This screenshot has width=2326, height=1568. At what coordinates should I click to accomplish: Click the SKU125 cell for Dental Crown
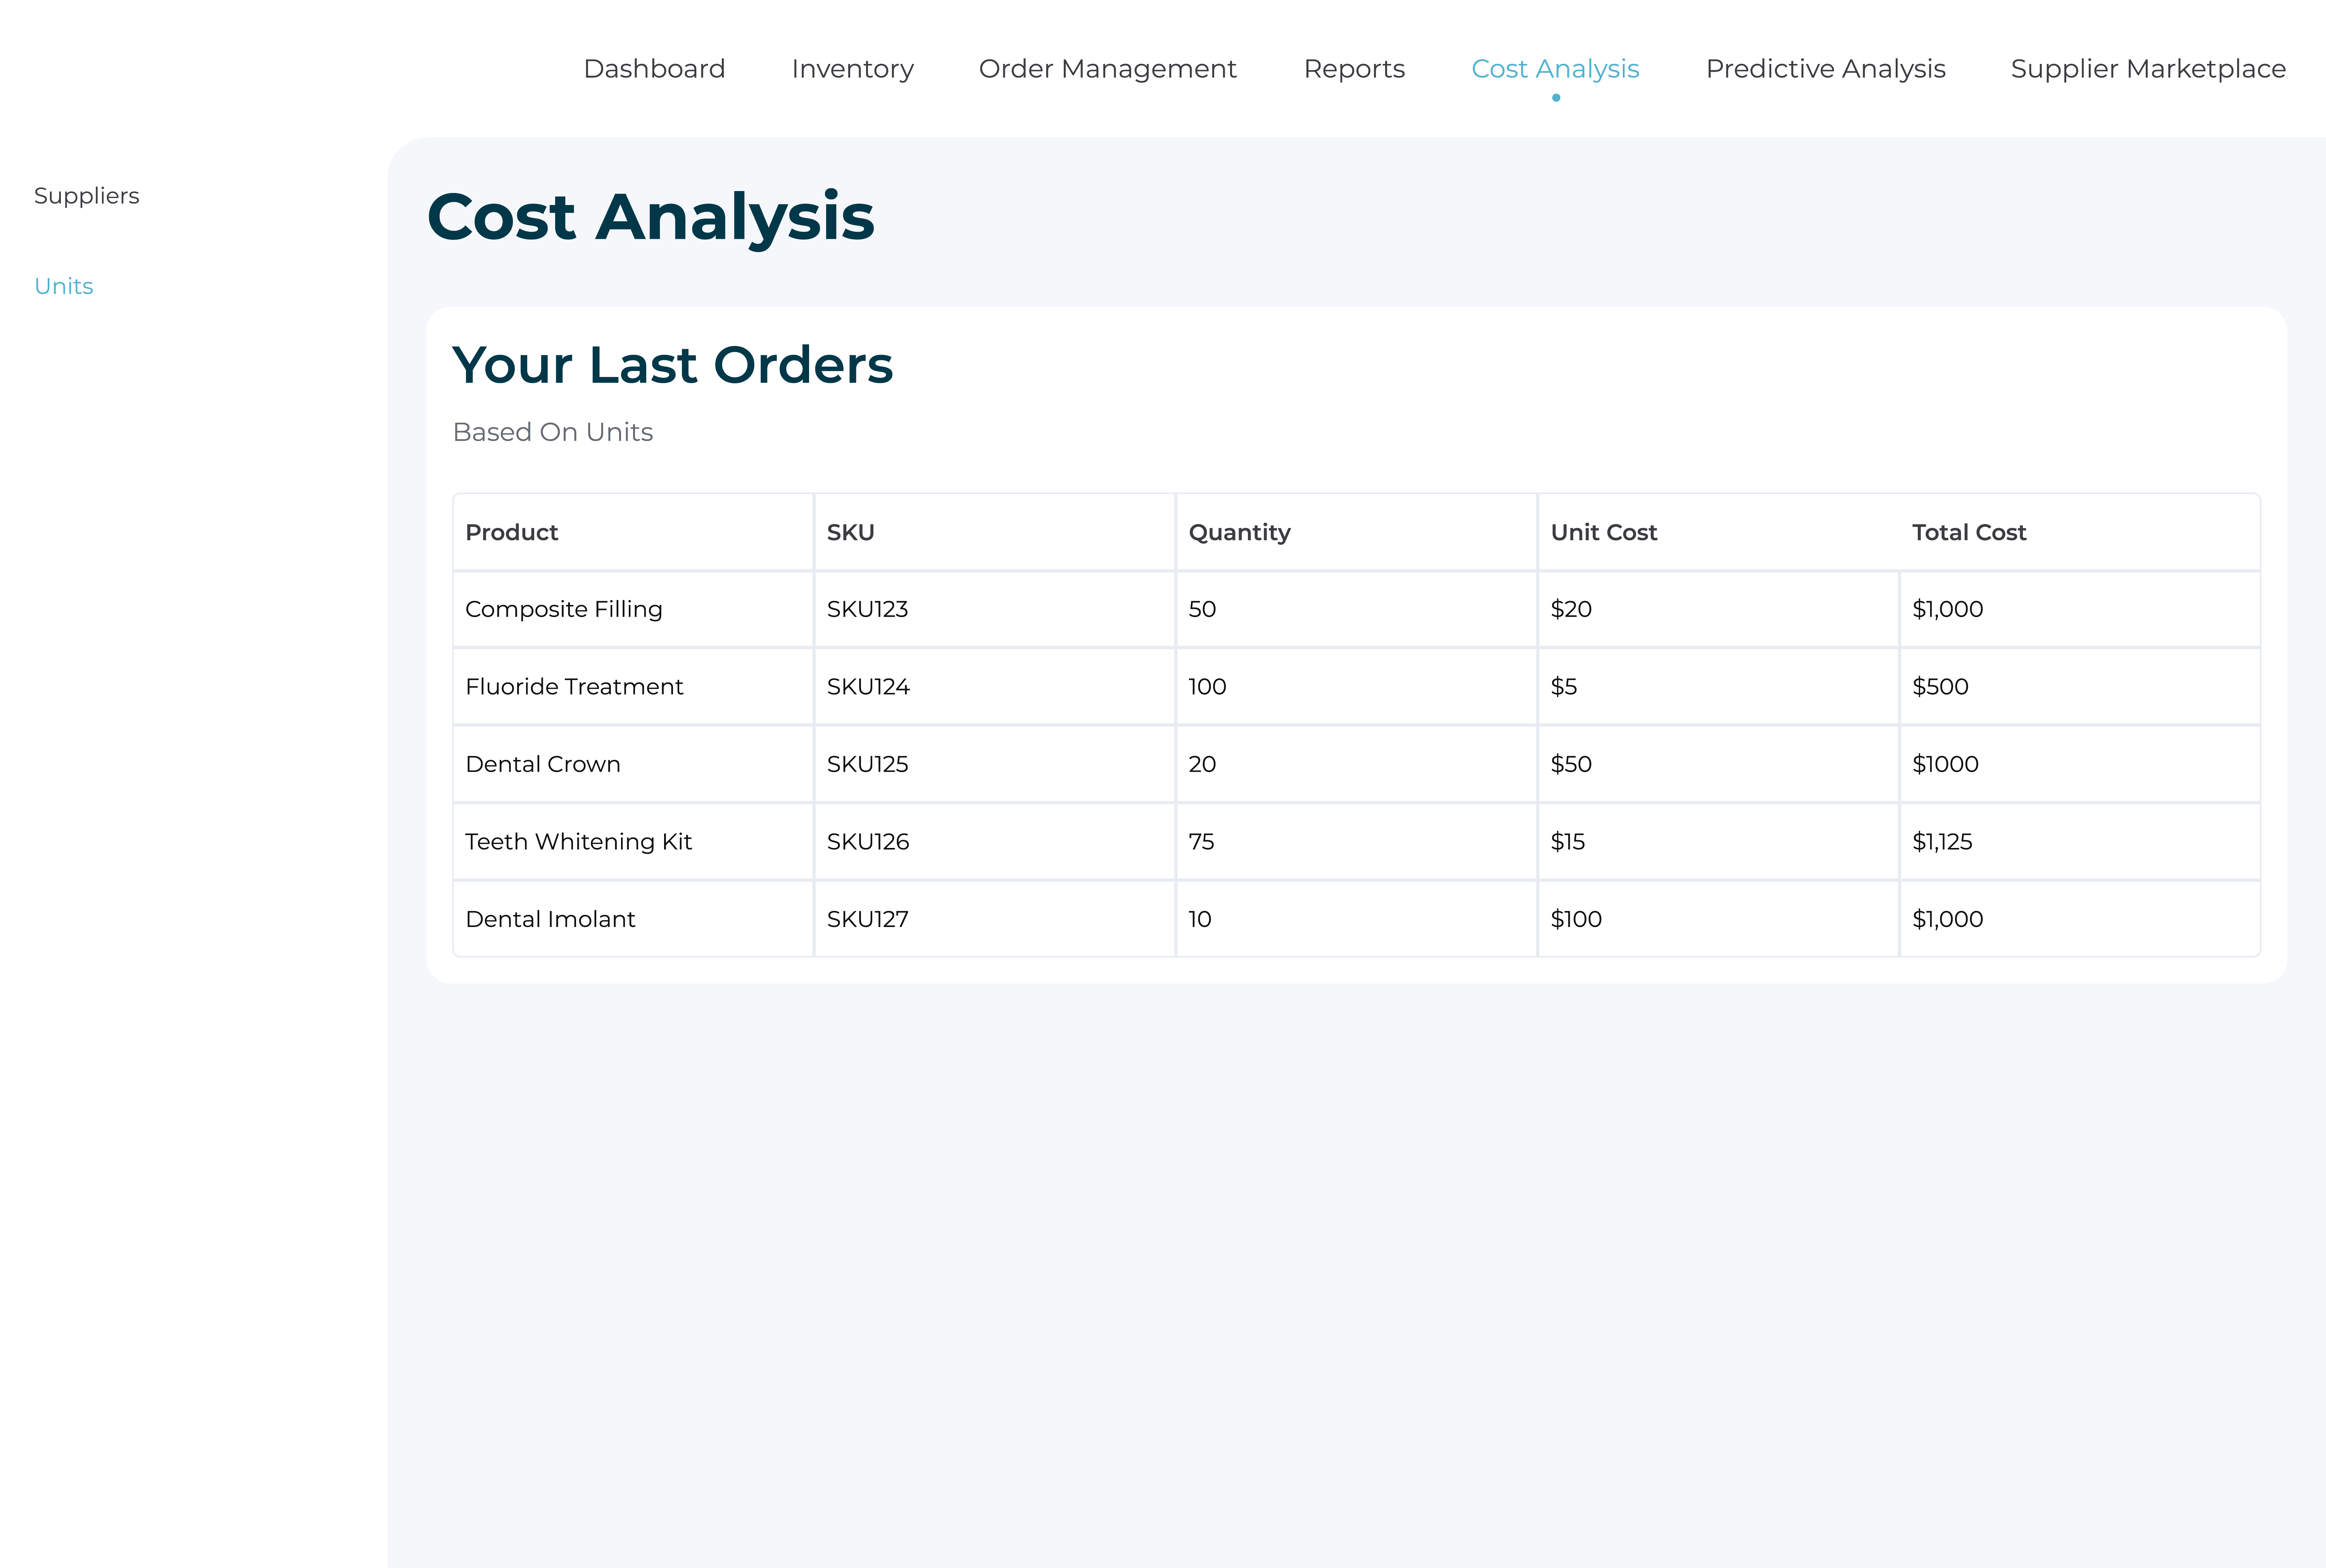pyautogui.click(x=867, y=763)
